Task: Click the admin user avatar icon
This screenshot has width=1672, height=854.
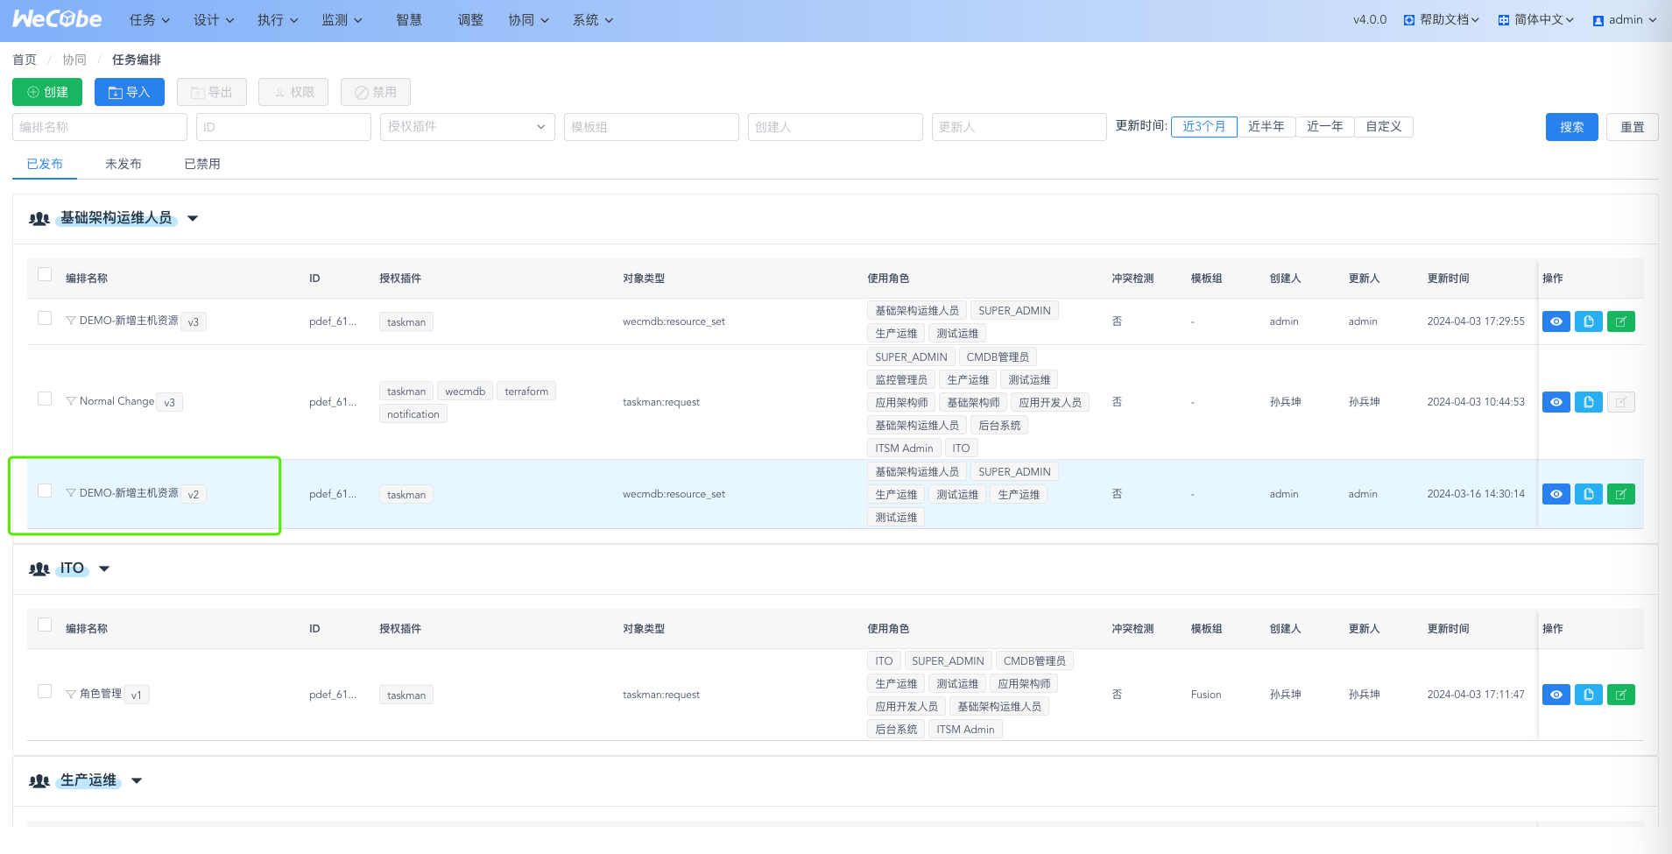Action: [x=1598, y=20]
